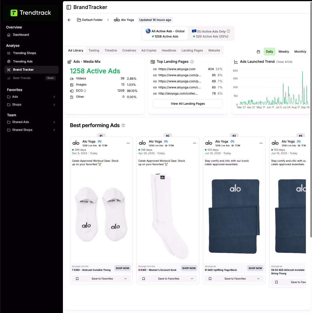This screenshot has height=313, width=312.
Task: Click the bookmark icon on ad #2
Action: pos(144,279)
